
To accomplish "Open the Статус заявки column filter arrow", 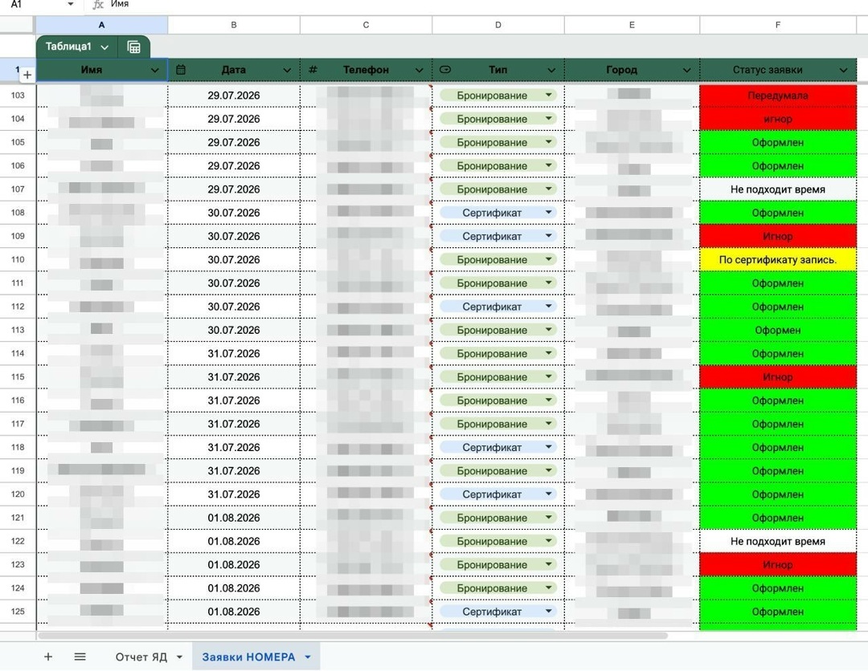I will [843, 70].
